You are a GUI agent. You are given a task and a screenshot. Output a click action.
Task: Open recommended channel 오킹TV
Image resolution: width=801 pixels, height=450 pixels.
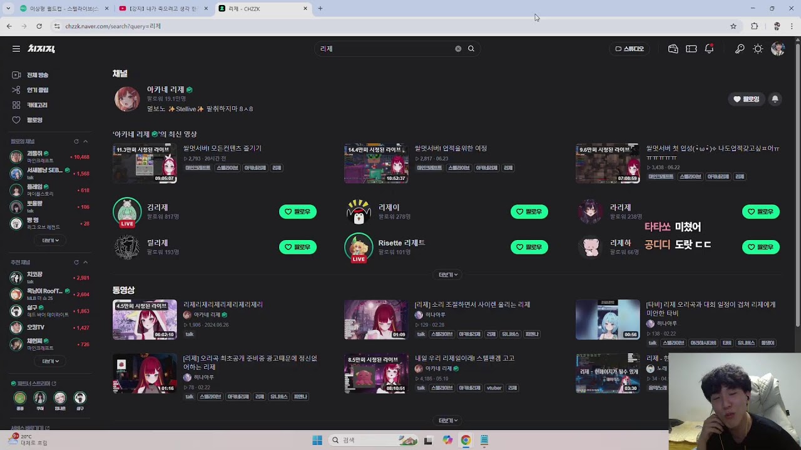coord(50,327)
